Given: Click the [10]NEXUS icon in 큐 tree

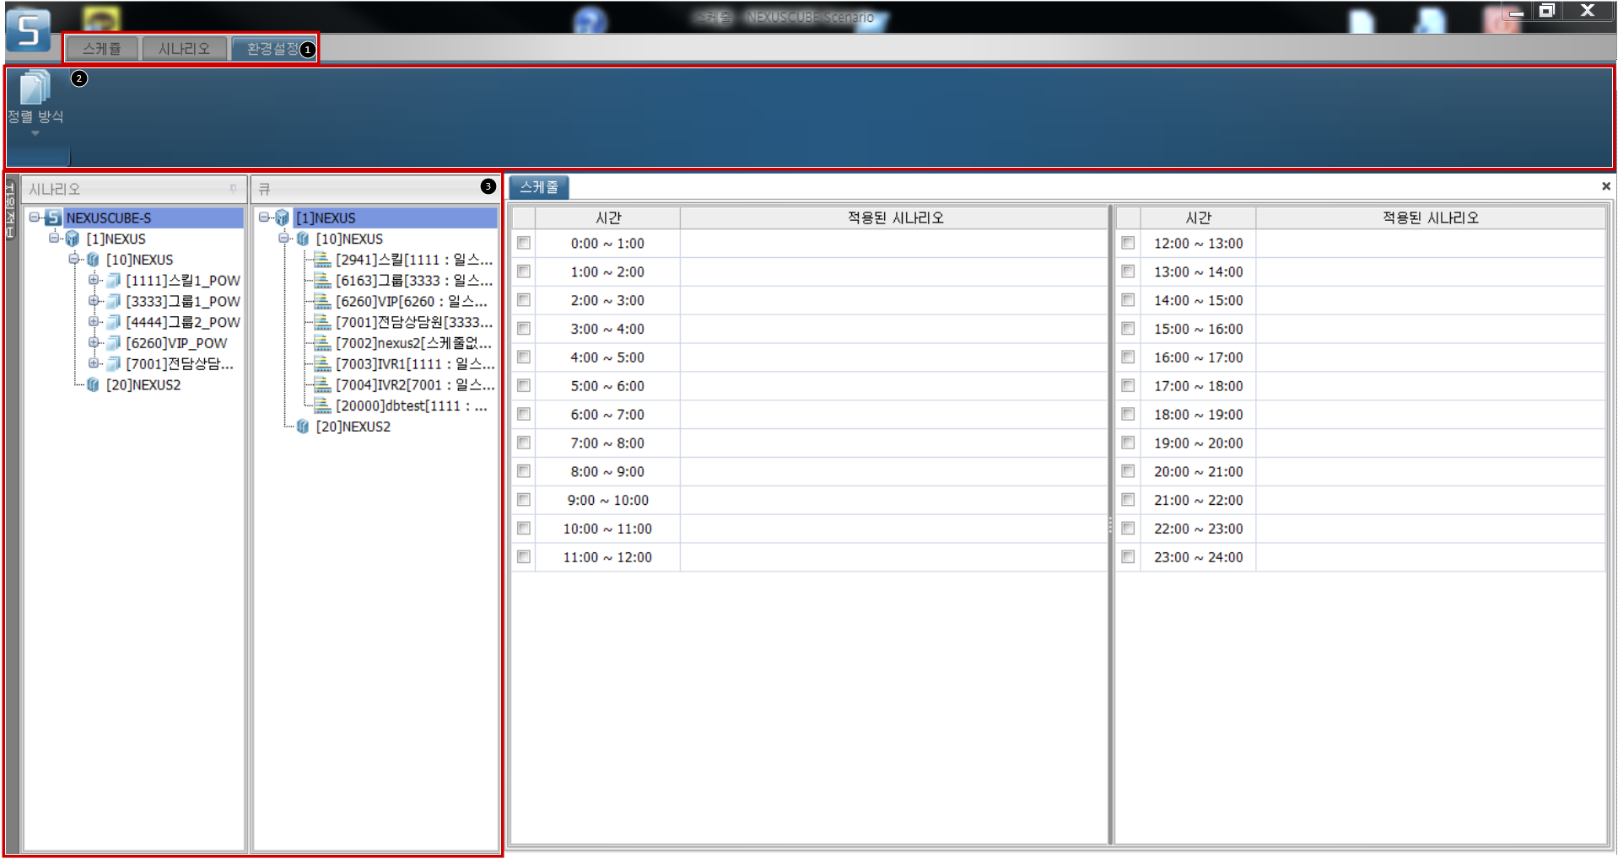Looking at the screenshot, I should [303, 239].
